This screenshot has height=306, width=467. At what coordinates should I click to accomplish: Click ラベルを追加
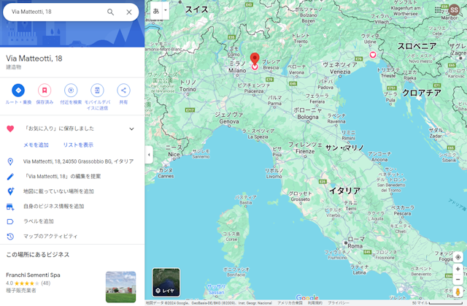click(x=39, y=221)
